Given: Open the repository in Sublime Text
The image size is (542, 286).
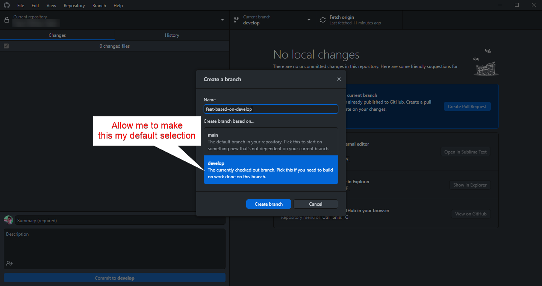Looking at the screenshot, I should pyautogui.click(x=465, y=152).
